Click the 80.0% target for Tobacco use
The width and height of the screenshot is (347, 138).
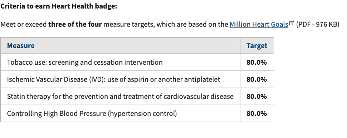(257, 63)
